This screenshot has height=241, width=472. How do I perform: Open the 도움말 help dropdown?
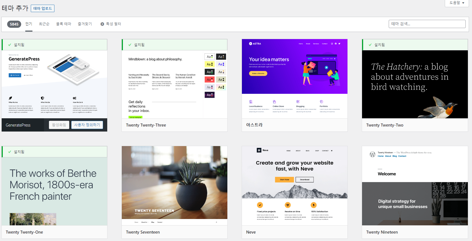click(457, 3)
